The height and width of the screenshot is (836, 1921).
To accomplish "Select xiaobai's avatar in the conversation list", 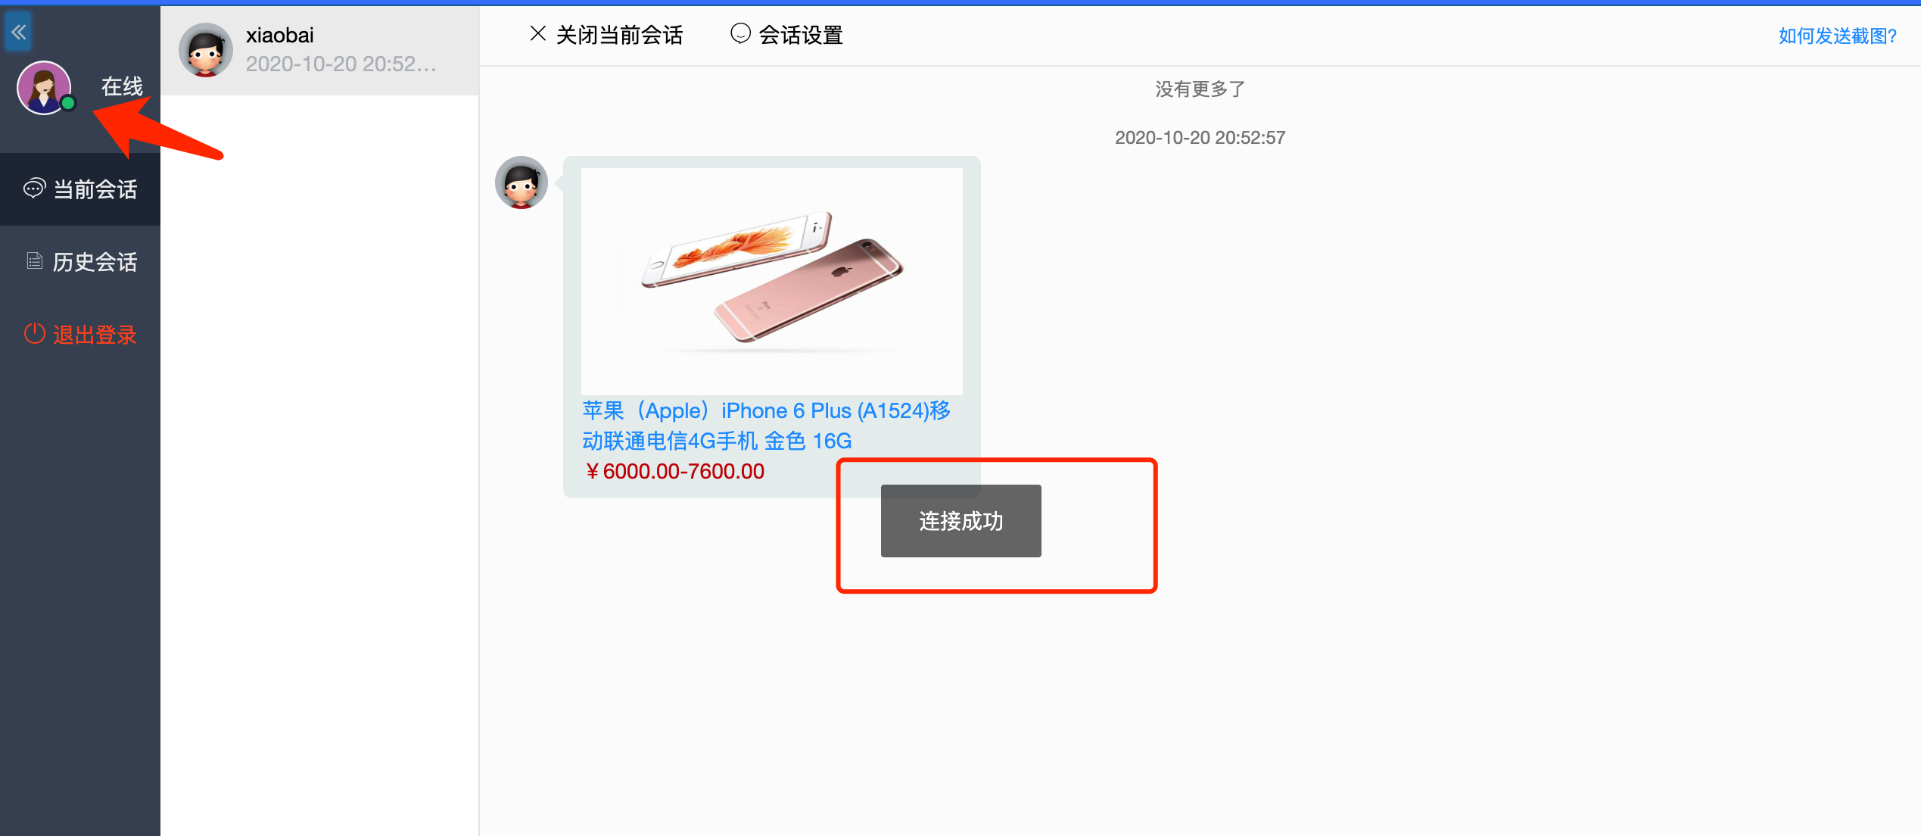I will (x=206, y=50).
